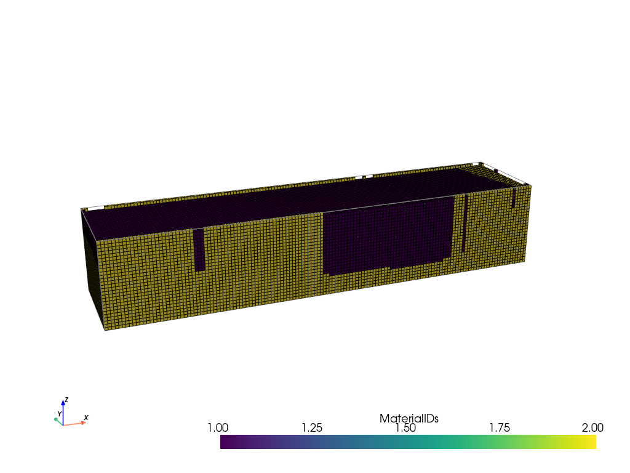Screen dimensions: 630x473
Task: Click the teal middle of the colorbar
Action: point(409,442)
